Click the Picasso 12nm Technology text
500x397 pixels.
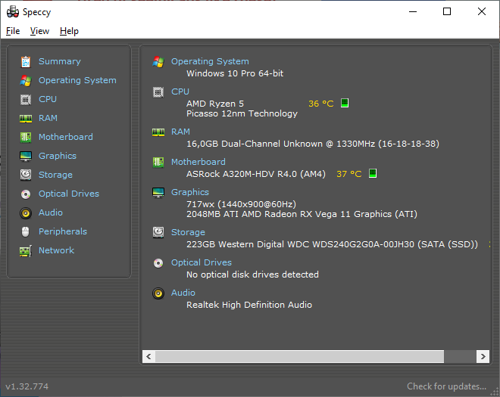[x=242, y=113]
